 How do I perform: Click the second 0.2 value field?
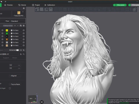click(x=15, y=68)
